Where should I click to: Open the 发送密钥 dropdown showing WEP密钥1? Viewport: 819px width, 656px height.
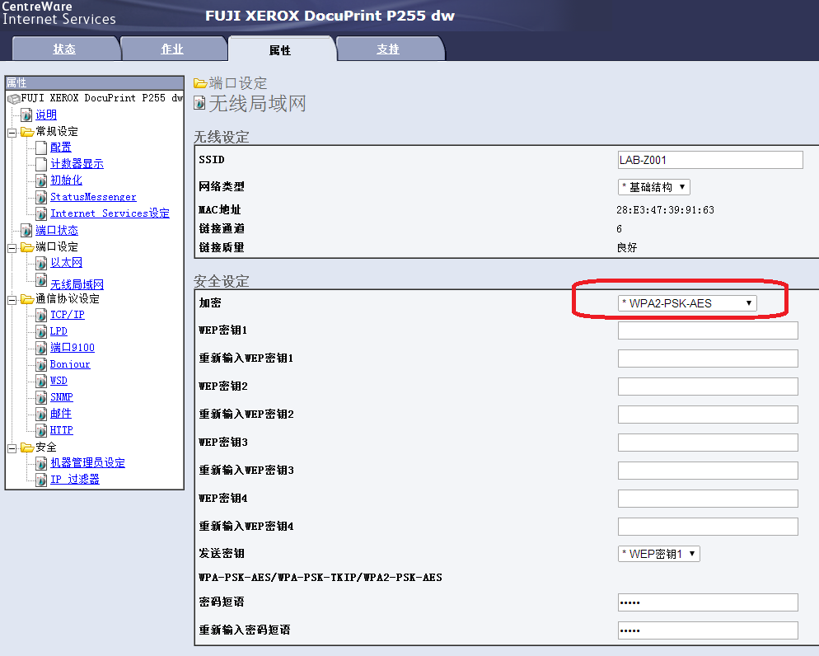click(658, 554)
